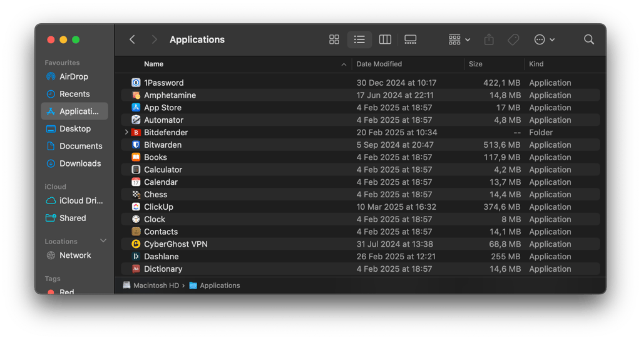The height and width of the screenshot is (340, 641).
Task: Select the 'Chess' file name
Action: [155, 194]
